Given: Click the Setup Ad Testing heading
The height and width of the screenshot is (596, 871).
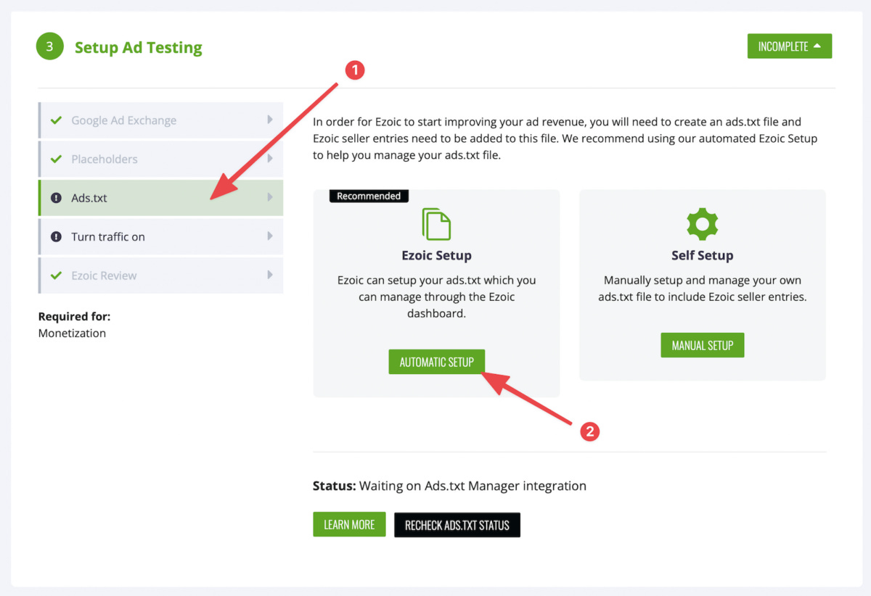Looking at the screenshot, I should click(x=139, y=48).
